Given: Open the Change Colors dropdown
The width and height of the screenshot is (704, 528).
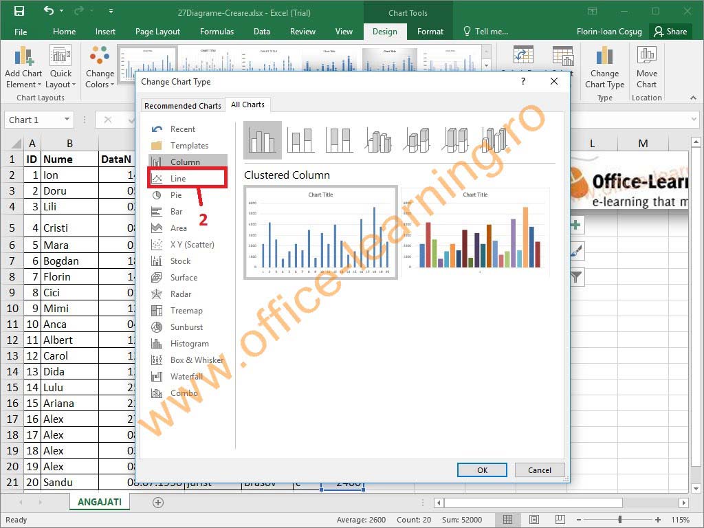Looking at the screenshot, I should point(100,68).
